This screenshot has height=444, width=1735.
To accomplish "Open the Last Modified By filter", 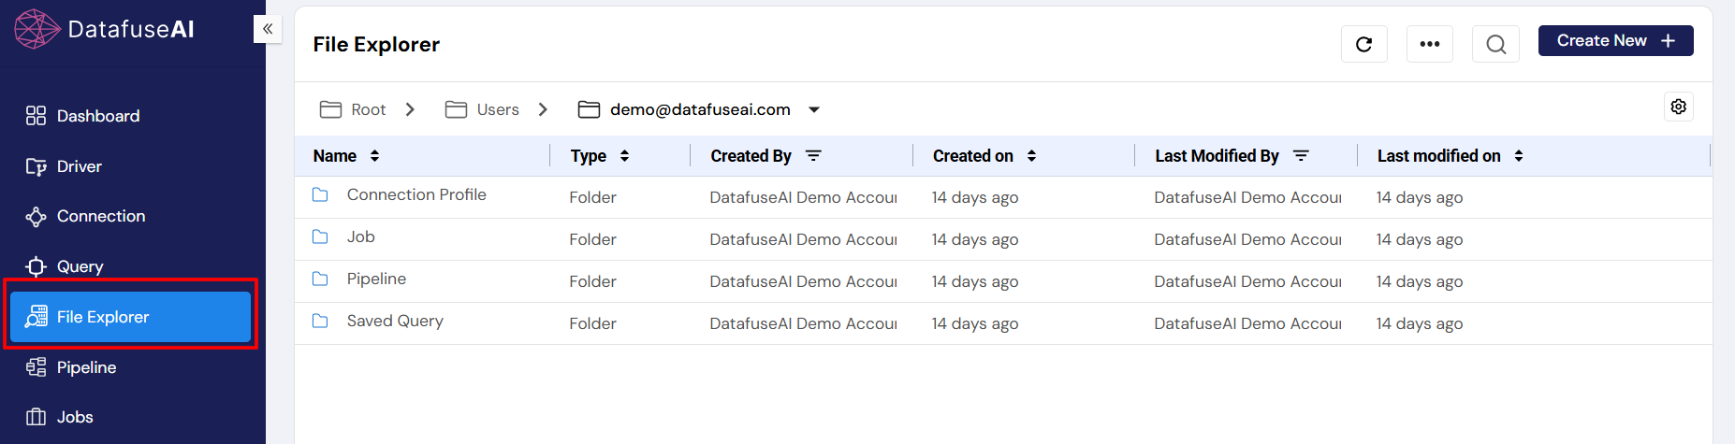I will tap(1301, 156).
